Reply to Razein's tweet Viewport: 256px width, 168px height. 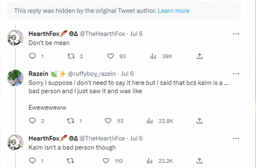point(32,121)
